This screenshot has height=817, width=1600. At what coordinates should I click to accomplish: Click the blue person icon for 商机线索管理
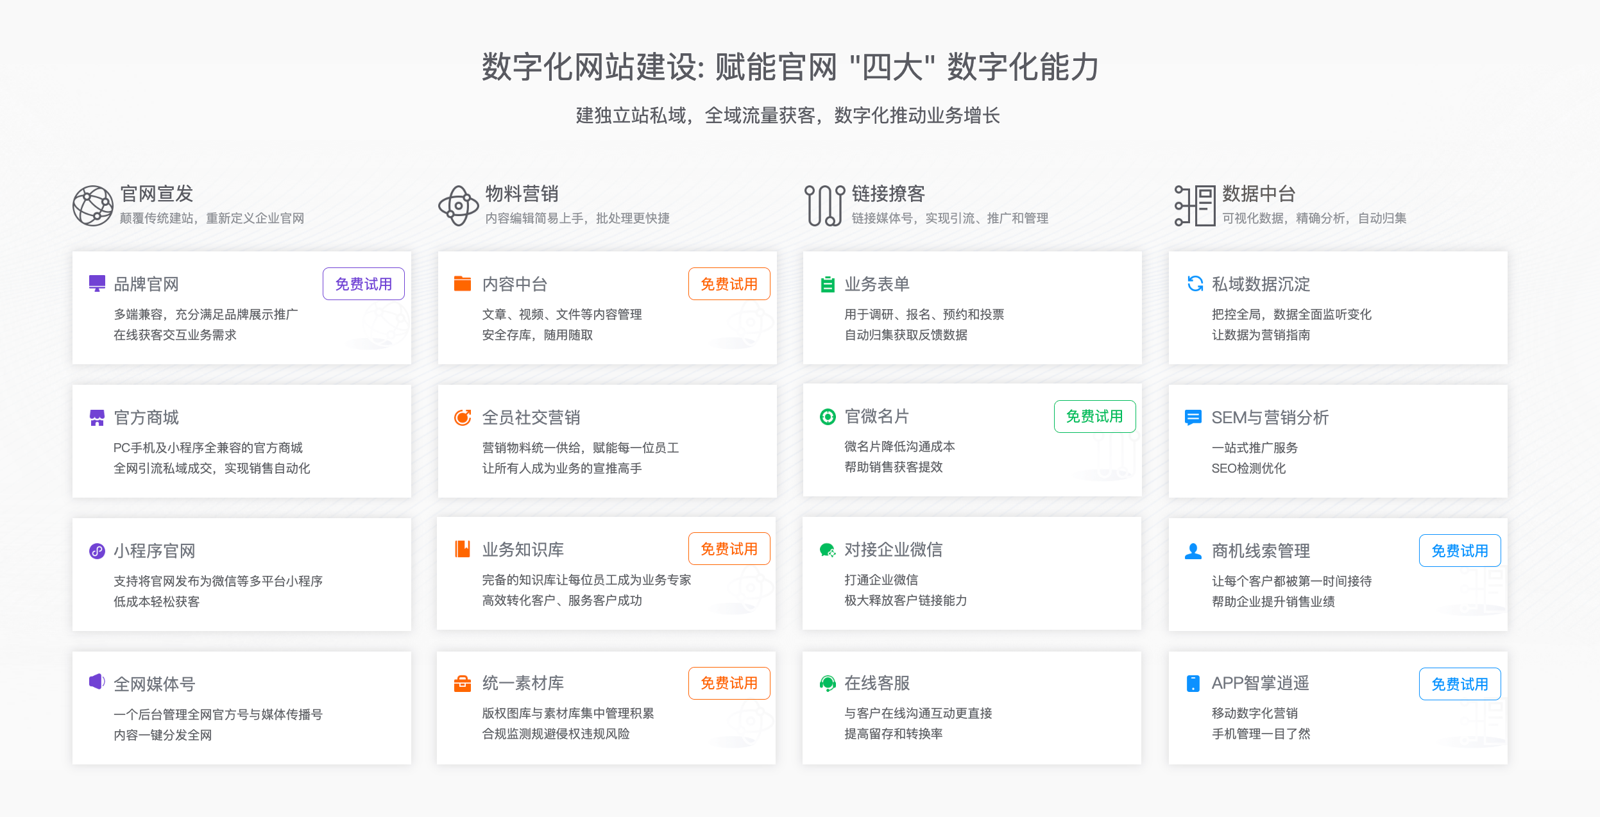1193,551
